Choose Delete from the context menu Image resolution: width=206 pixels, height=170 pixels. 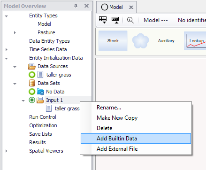pyautogui.click(x=136, y=128)
